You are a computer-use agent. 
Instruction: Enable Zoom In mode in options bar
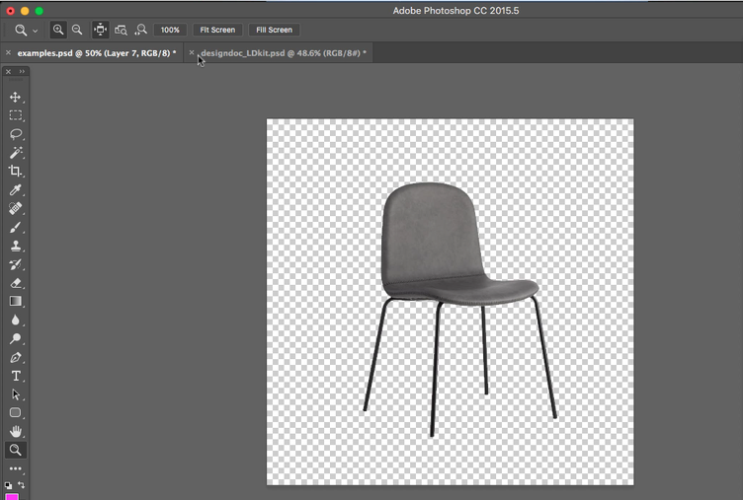[x=58, y=30]
